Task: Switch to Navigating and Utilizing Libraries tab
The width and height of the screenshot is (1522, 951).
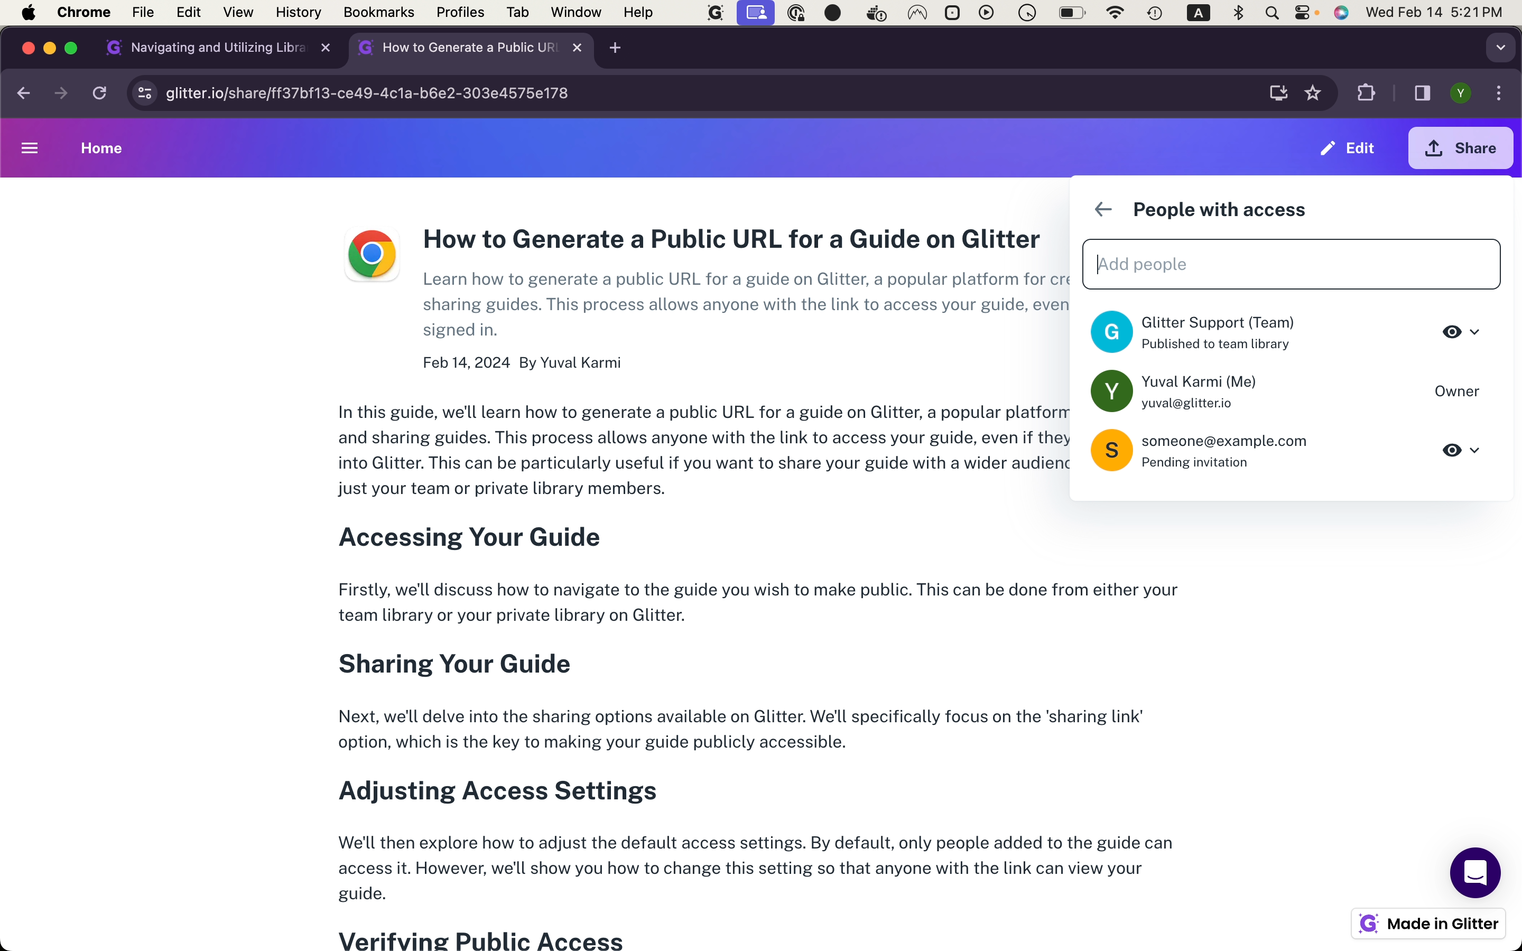Action: (217, 48)
